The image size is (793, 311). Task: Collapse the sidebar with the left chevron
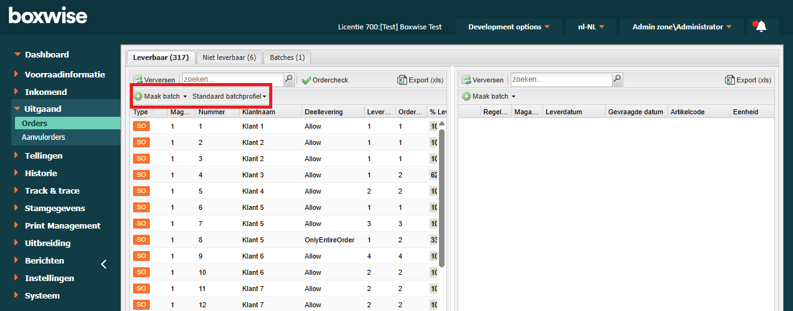coord(104,264)
